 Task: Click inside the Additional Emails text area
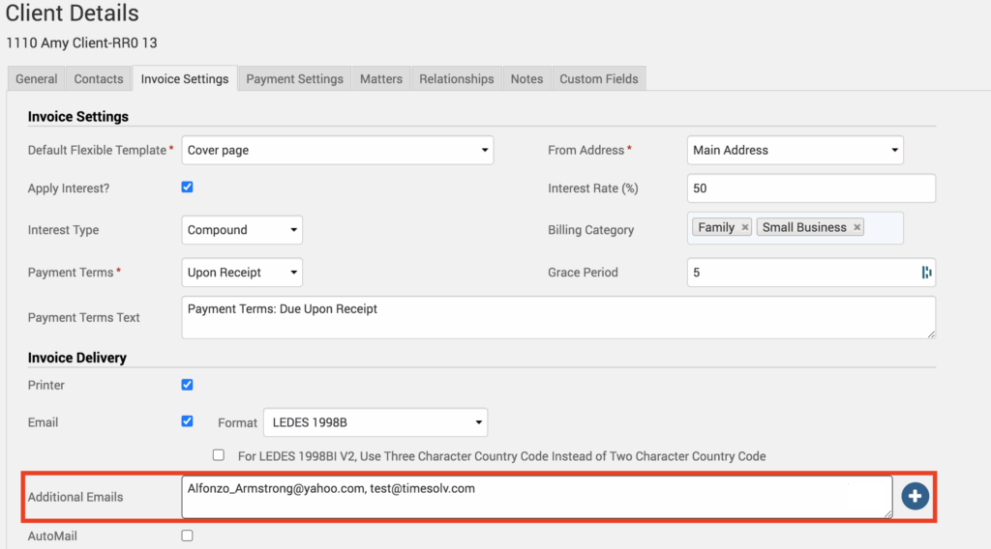(513, 497)
